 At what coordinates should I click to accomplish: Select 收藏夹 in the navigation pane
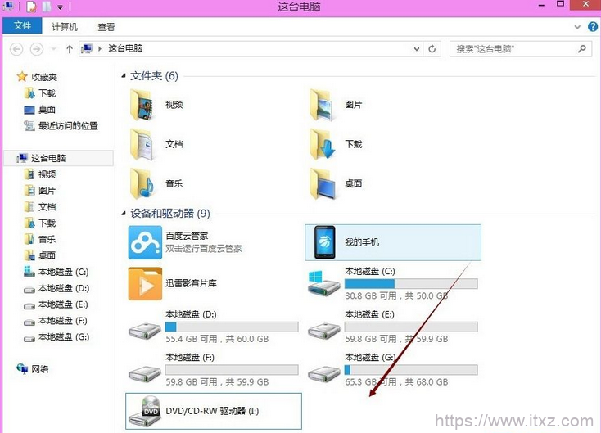(x=37, y=77)
